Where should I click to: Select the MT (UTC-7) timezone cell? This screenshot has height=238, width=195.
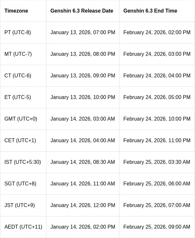[x=18, y=54]
